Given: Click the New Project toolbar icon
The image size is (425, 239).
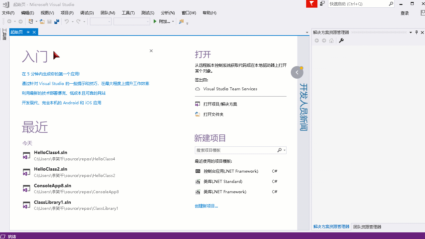Looking at the screenshot, I should (x=31, y=22).
